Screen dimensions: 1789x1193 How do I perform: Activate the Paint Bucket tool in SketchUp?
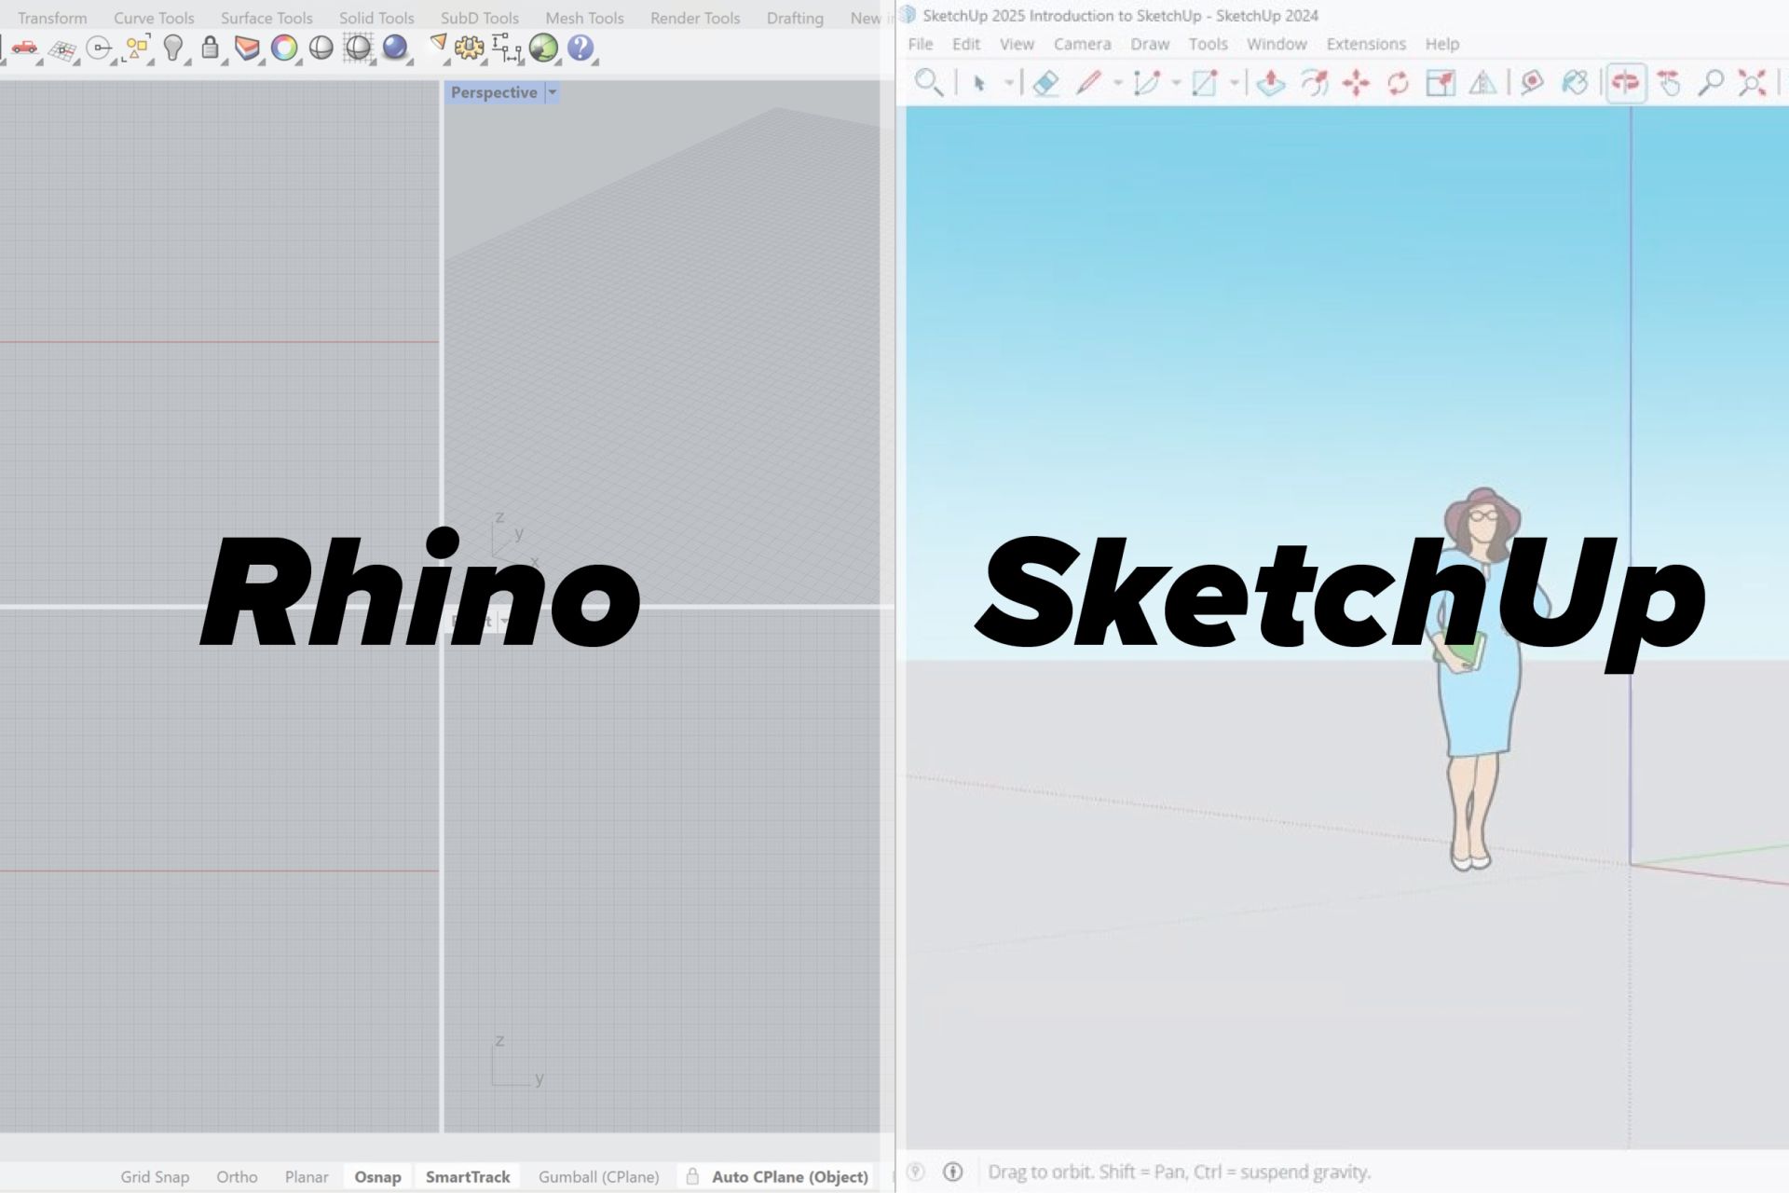click(1575, 82)
